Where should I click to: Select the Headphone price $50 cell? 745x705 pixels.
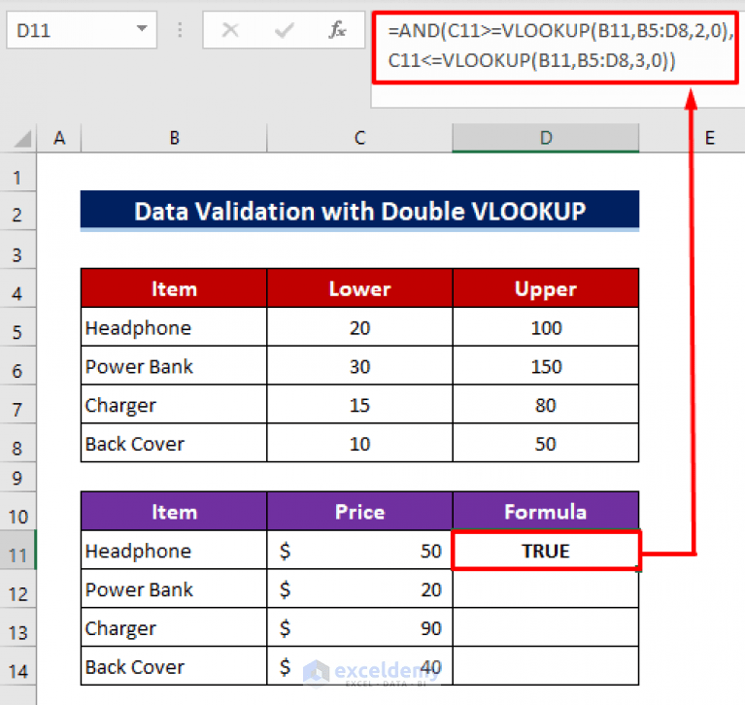[x=359, y=551]
